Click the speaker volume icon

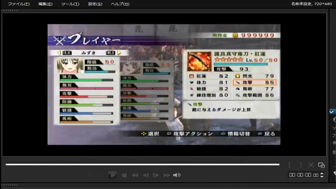[177, 175]
